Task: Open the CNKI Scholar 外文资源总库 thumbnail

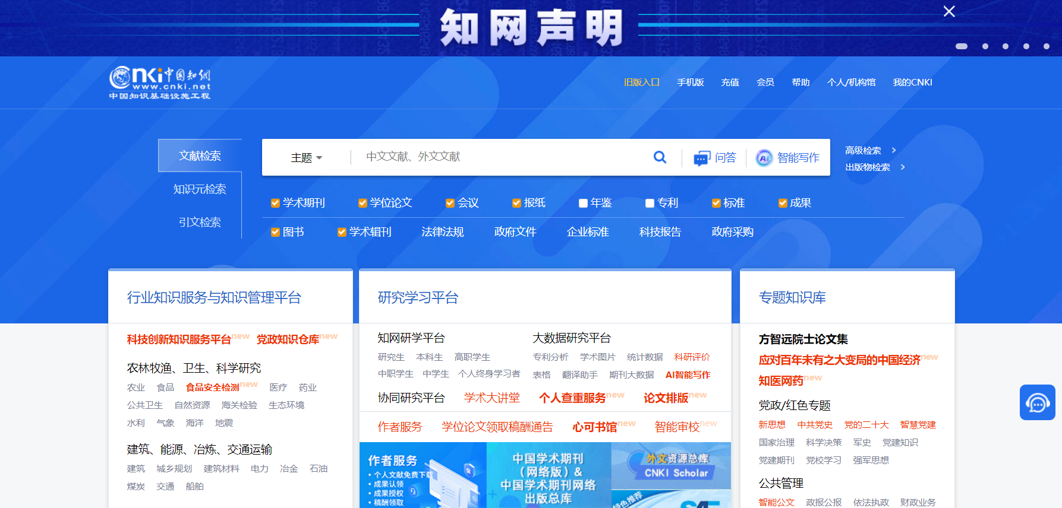Action: click(672, 466)
